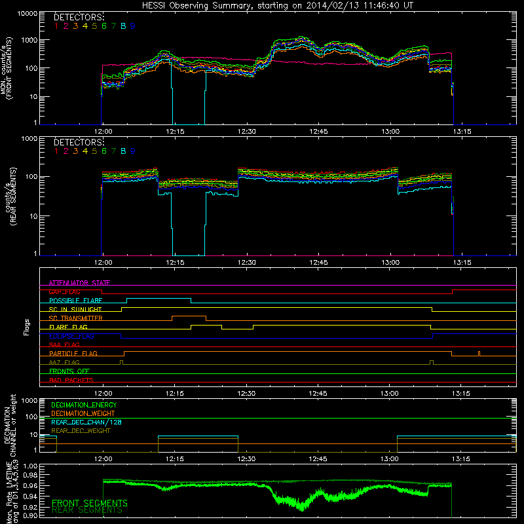Viewport: 524px width, 524px height.
Task: Select yellow detector 4 in front segments legend
Action: (x=85, y=26)
